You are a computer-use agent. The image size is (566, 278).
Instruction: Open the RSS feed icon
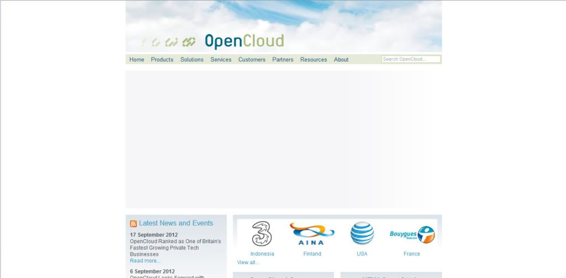click(x=133, y=223)
